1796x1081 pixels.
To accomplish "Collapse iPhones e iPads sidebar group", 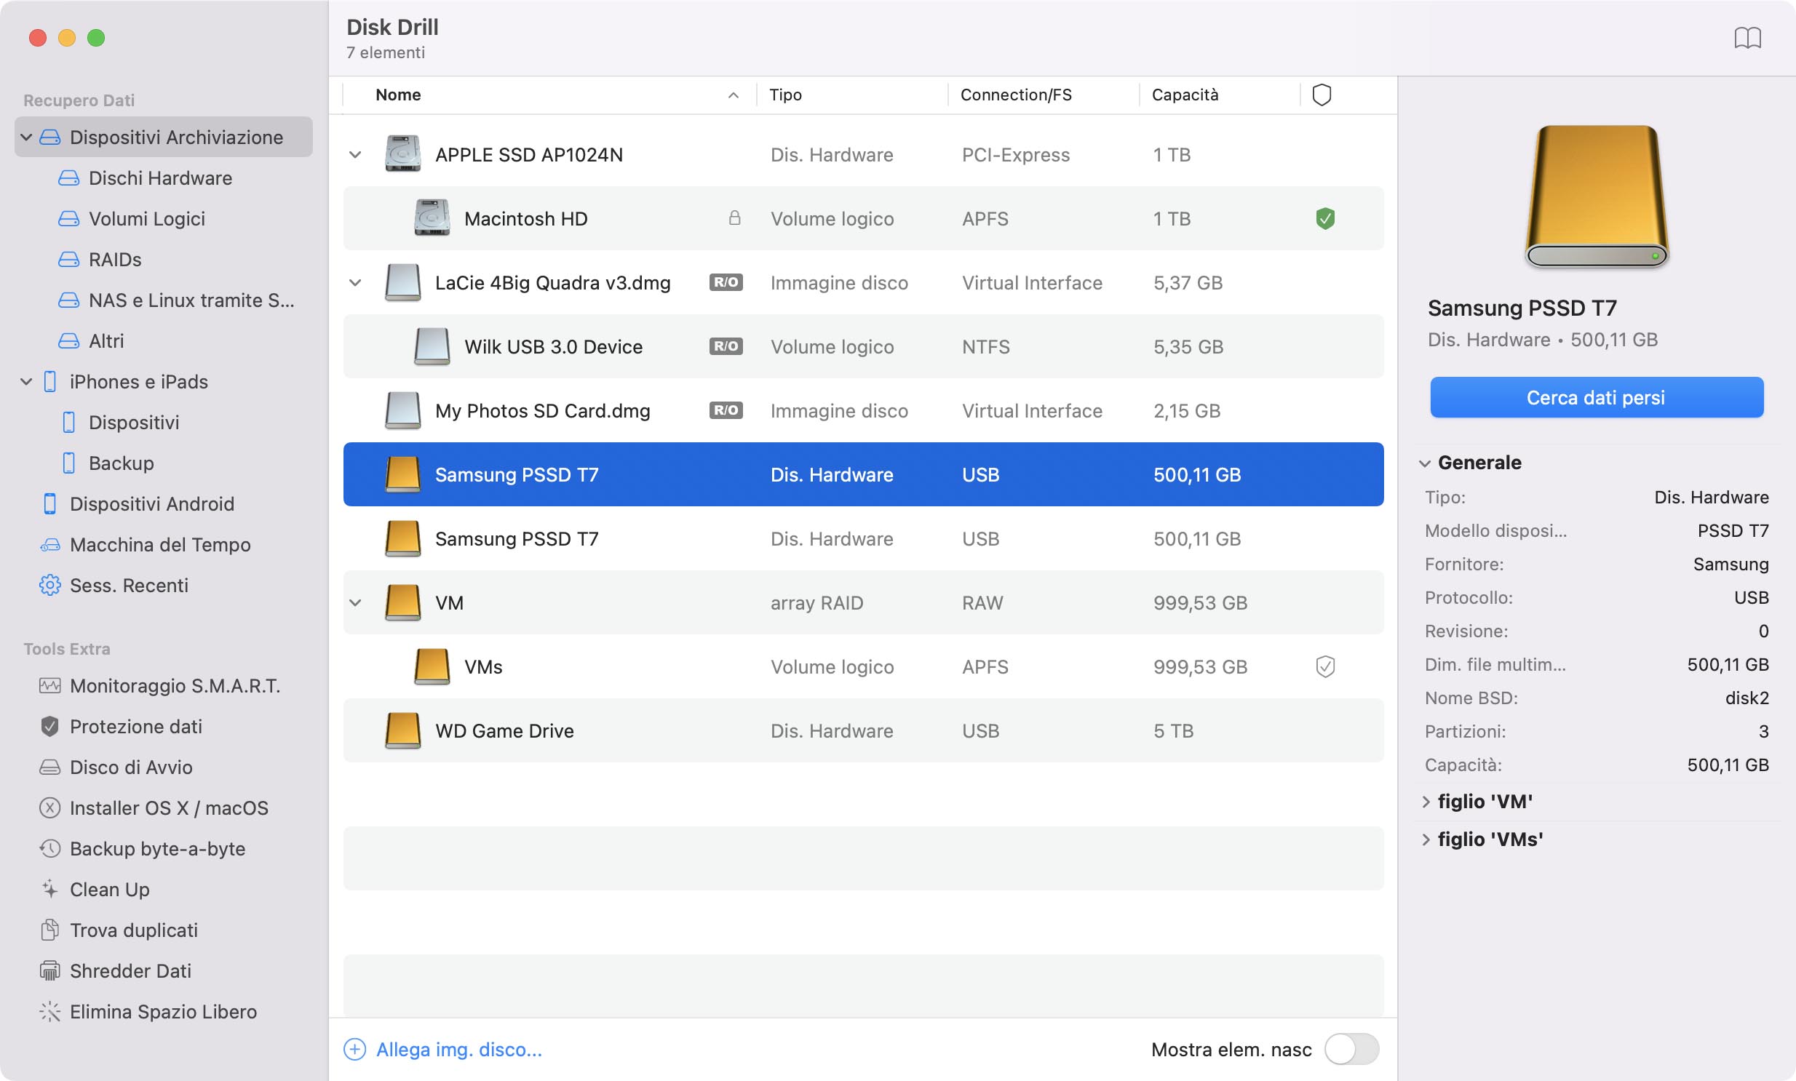I will point(26,382).
